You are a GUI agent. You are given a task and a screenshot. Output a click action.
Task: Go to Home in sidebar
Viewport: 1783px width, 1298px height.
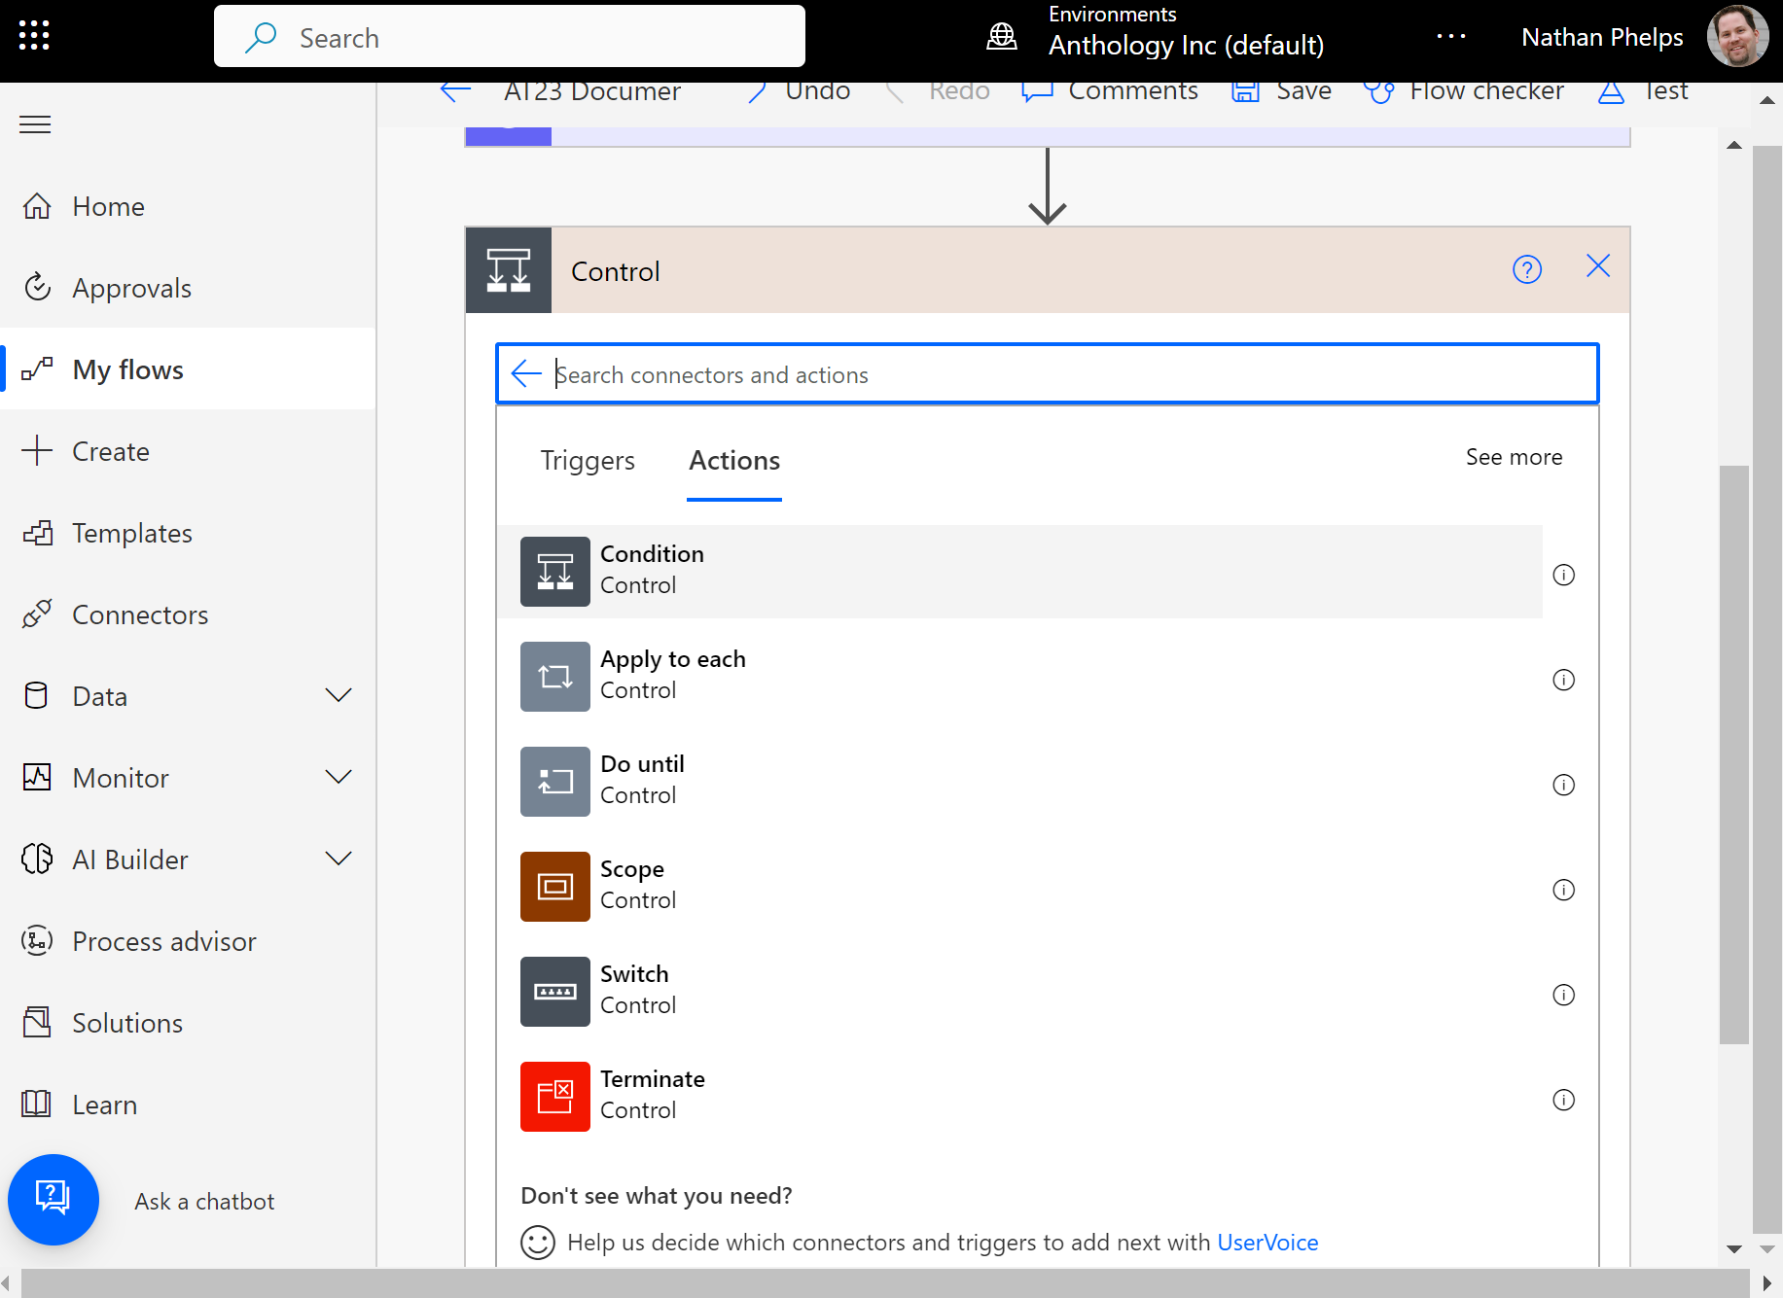(x=188, y=206)
